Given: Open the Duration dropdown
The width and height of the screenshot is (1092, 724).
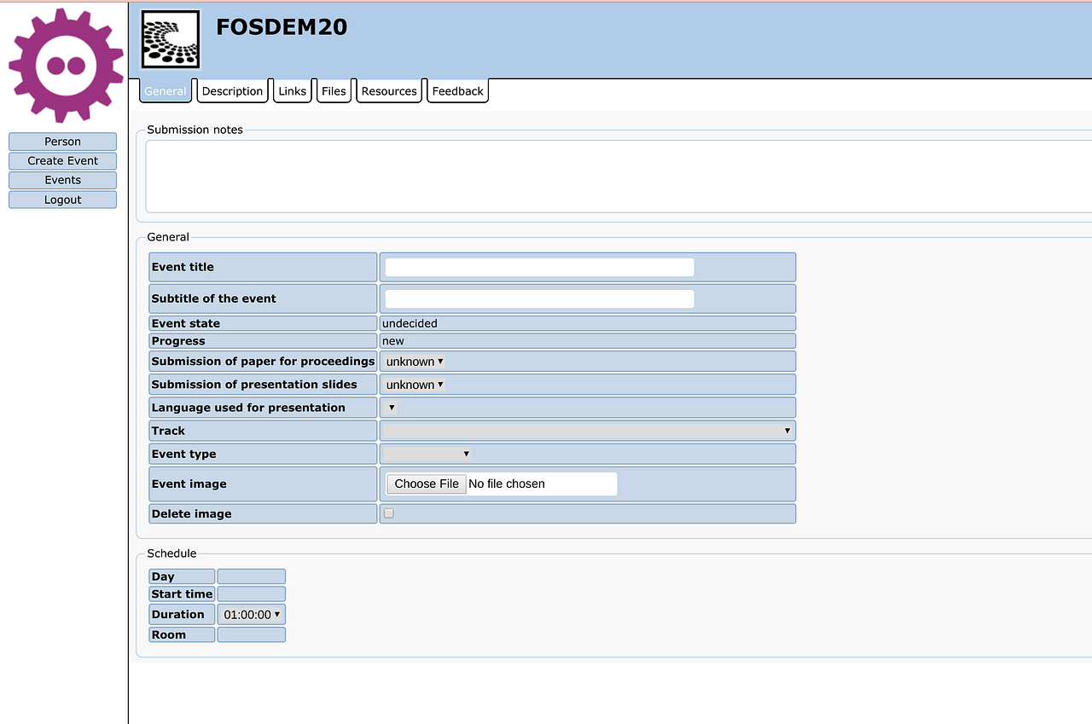Looking at the screenshot, I should (252, 614).
